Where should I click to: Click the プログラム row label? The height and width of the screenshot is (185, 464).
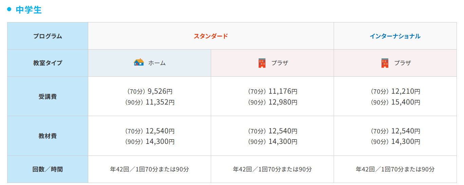48,36
